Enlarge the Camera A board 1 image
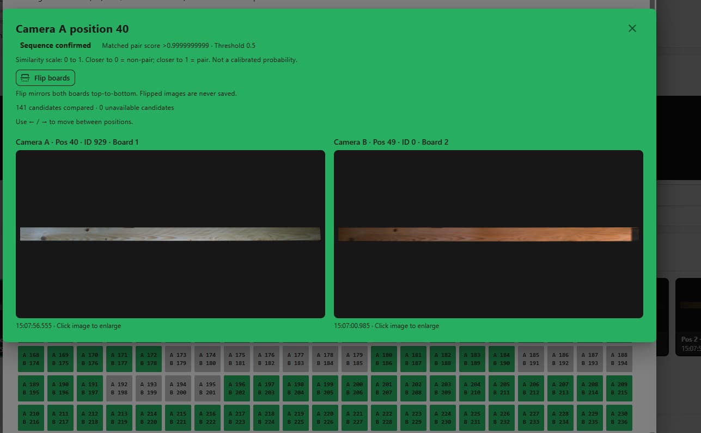This screenshot has width=701, height=433. coord(170,234)
